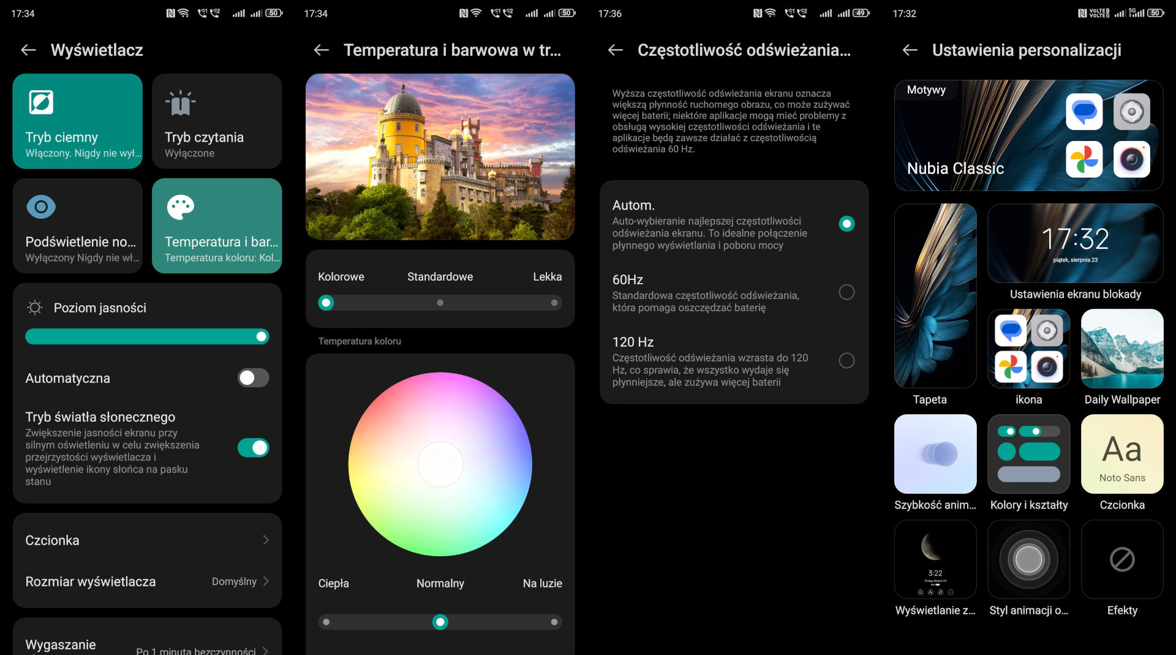Toggle the Automatyczna brightness switch
This screenshot has width=1176, height=655.
click(x=253, y=378)
